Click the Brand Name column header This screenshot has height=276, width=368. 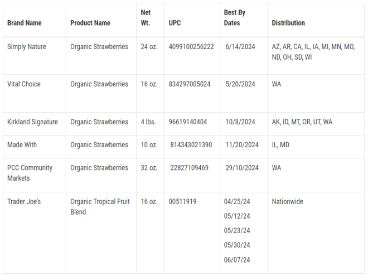tap(25, 23)
